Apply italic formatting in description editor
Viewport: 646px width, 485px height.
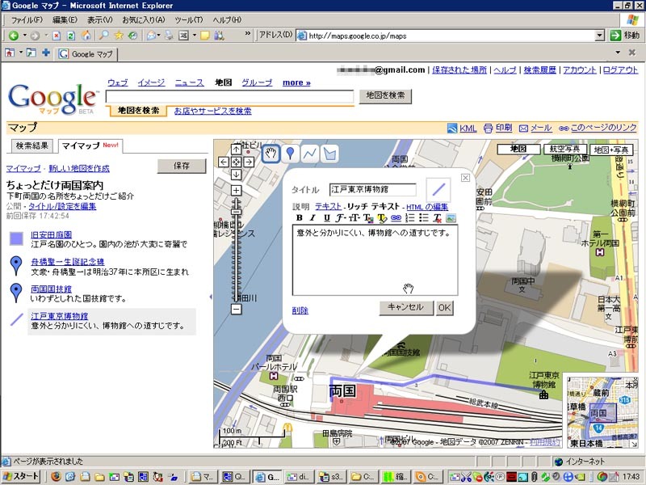click(x=313, y=217)
